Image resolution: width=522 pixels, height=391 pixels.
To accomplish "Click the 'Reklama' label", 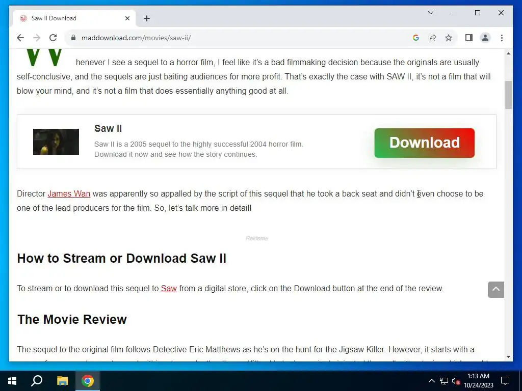I will (257, 238).
